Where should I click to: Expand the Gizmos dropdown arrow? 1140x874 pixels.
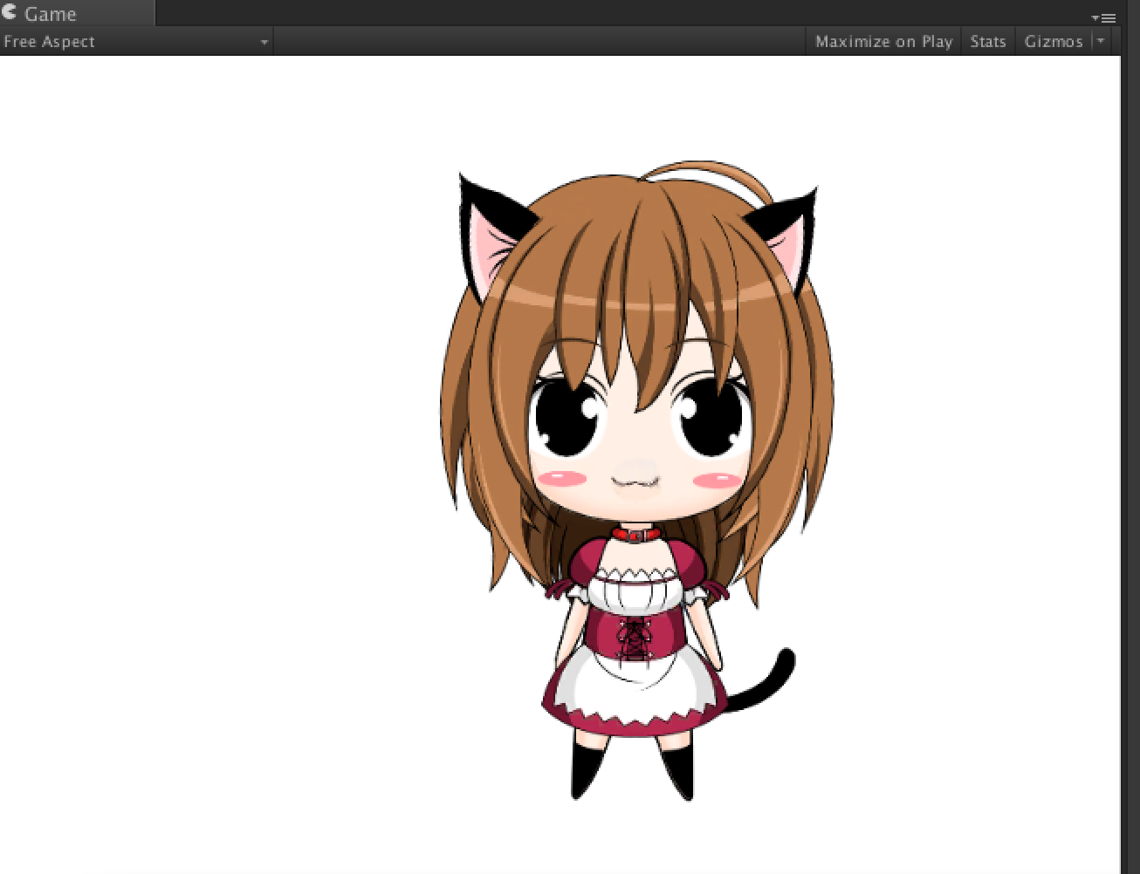tap(1100, 40)
